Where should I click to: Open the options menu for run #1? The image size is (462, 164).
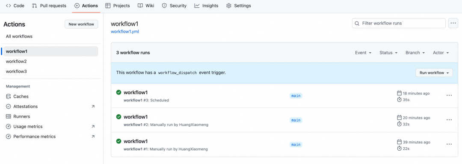point(449,145)
